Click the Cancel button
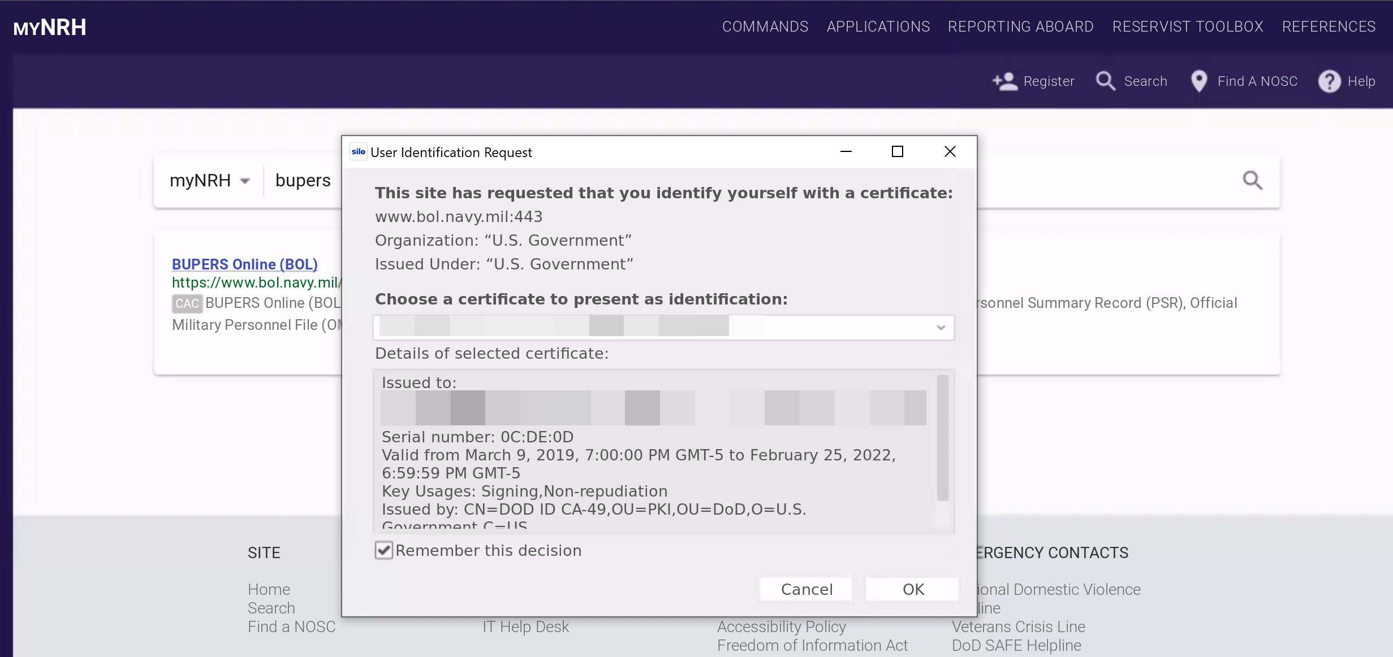The width and height of the screenshot is (1393, 657). [x=807, y=589]
